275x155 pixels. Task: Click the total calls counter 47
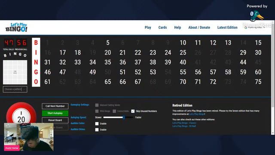coord(9,43)
